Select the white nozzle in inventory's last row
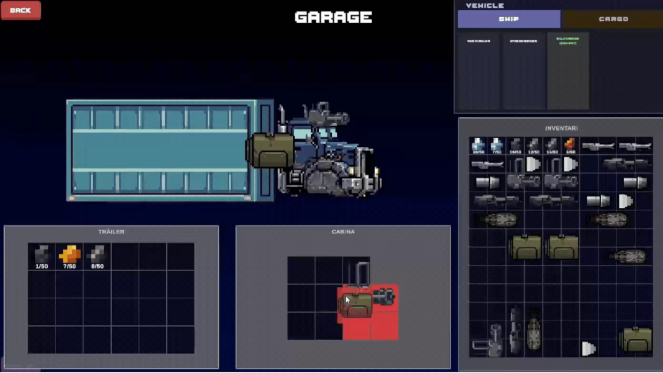This screenshot has width=663, height=373. [589, 348]
